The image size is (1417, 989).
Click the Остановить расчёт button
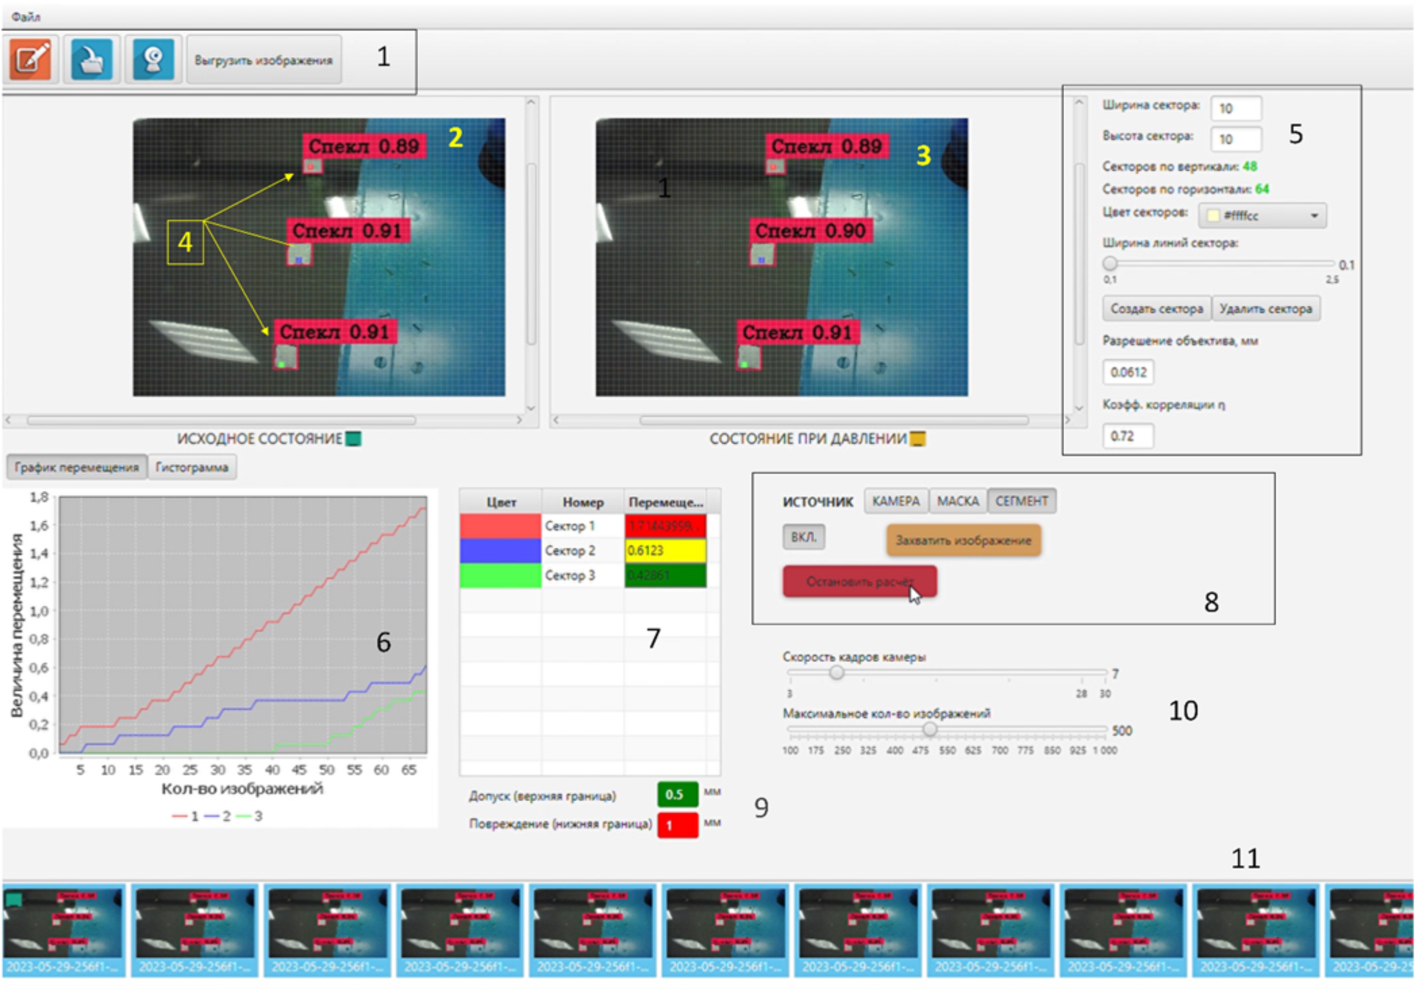860,582
